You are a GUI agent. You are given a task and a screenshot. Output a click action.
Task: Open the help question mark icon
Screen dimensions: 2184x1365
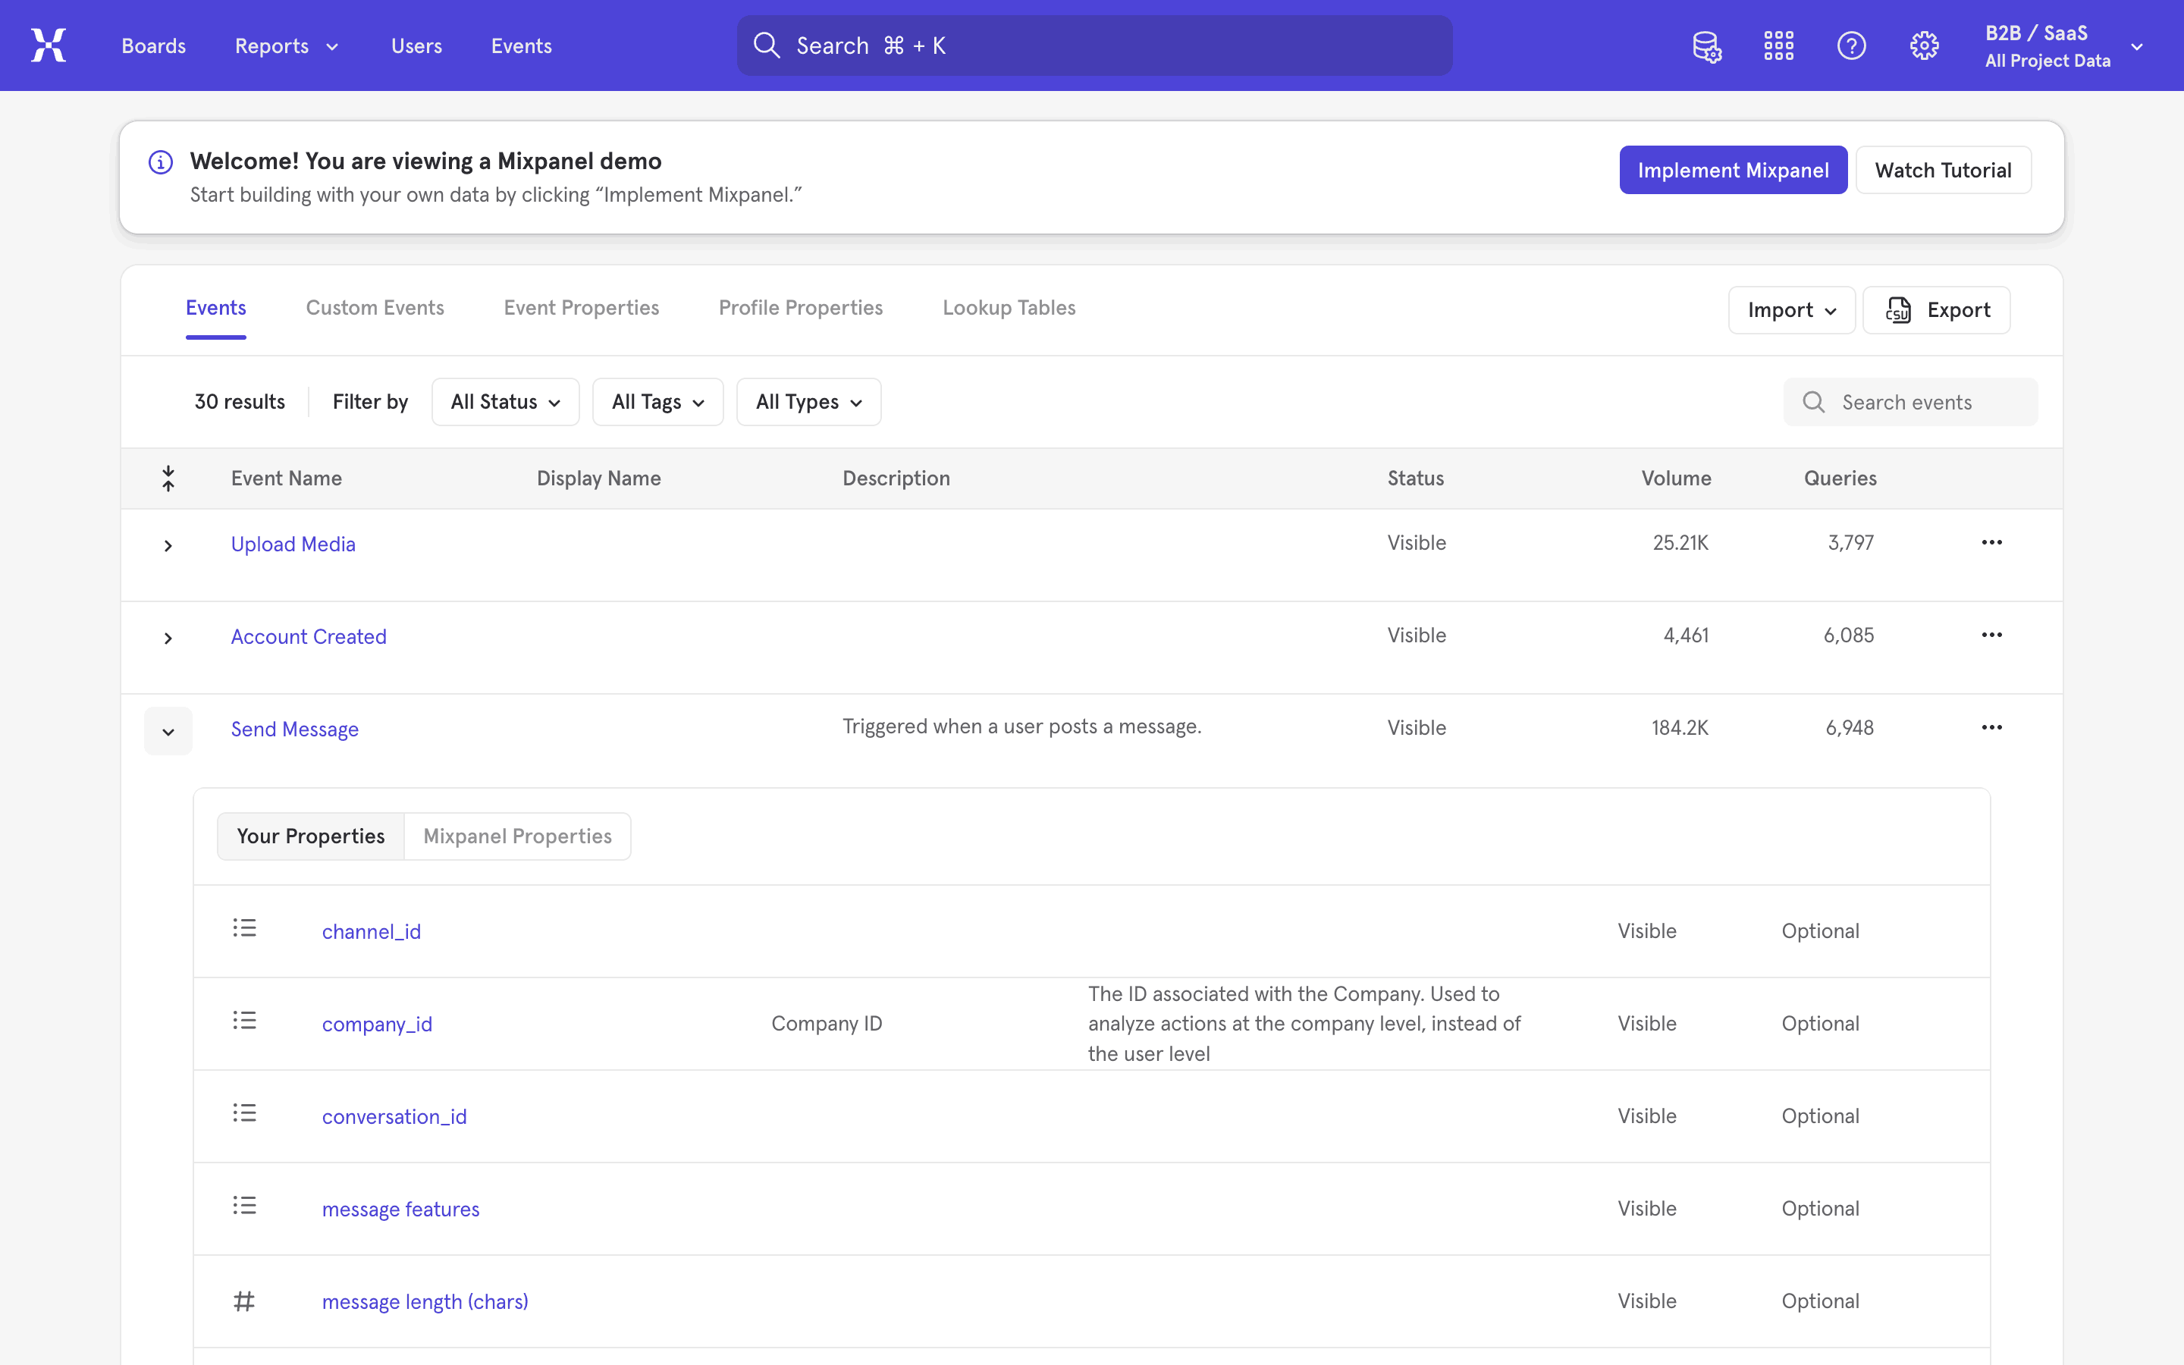[x=1851, y=45]
